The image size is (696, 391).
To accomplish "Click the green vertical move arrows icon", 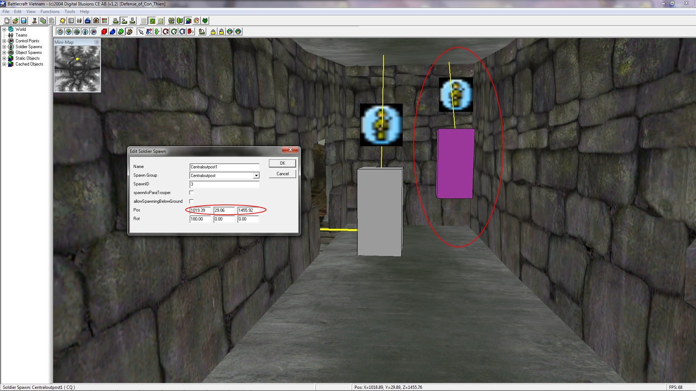I will (157, 32).
